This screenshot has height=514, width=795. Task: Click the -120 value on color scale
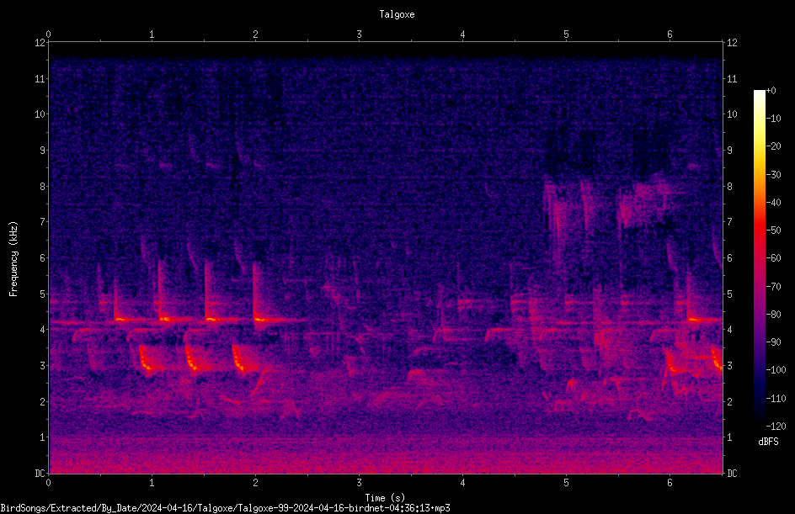(x=776, y=426)
